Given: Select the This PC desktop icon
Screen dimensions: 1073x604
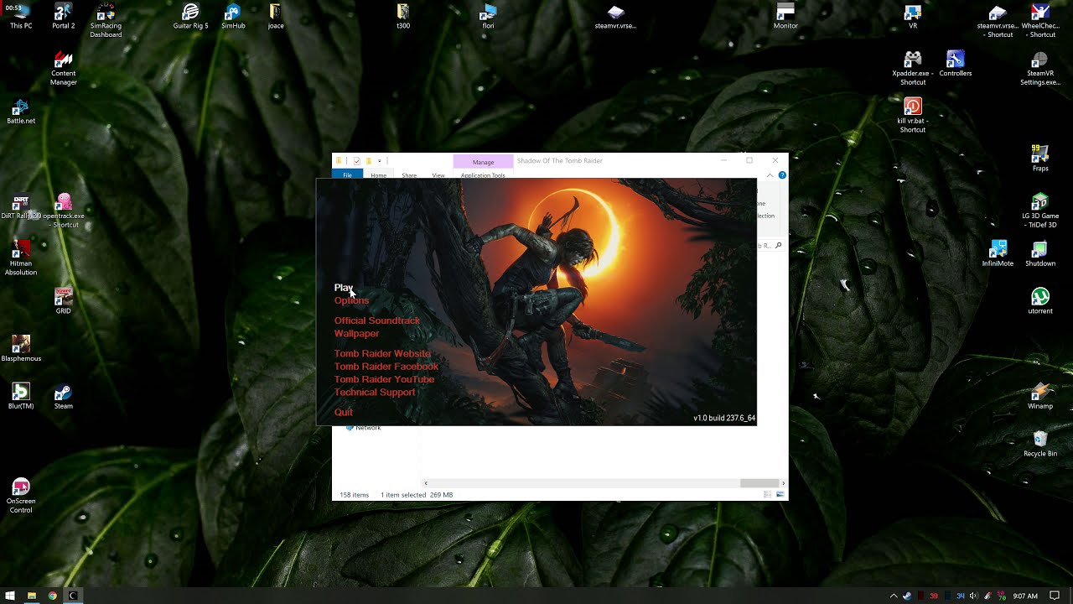Looking at the screenshot, I should tap(21, 17).
